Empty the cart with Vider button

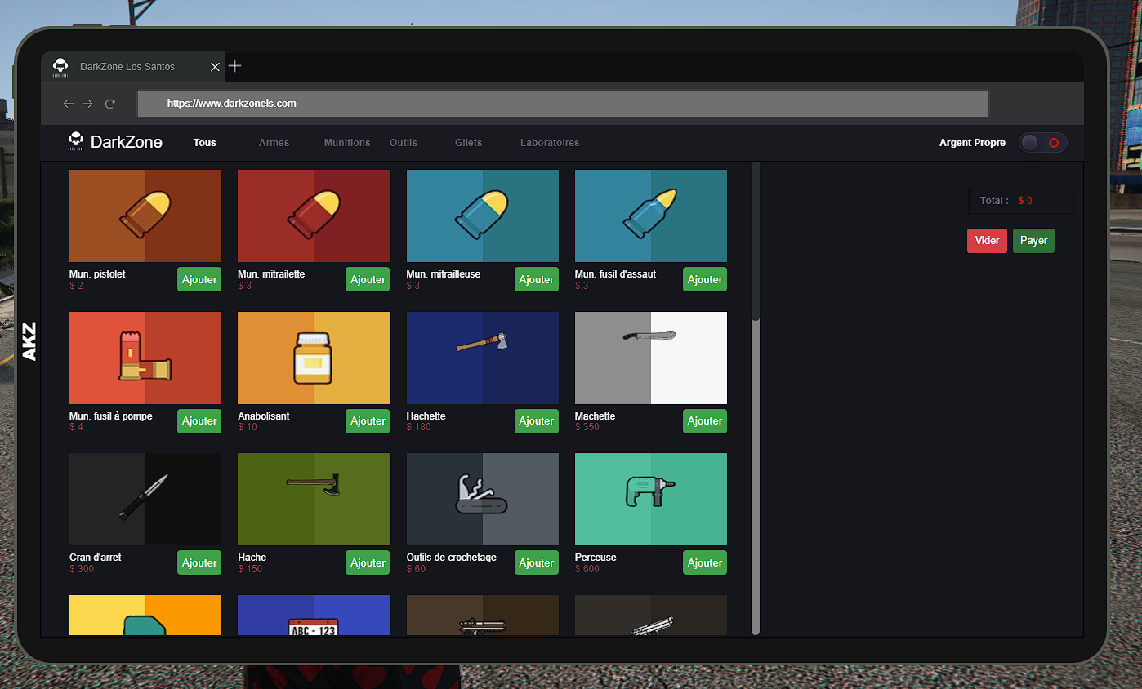pyautogui.click(x=987, y=241)
